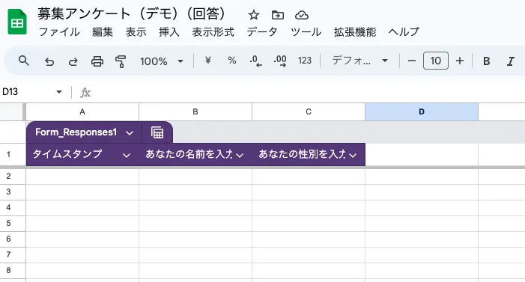Viewport: 525px width, 282px height.
Task: Open the 拡張機能 menu
Action: (355, 31)
